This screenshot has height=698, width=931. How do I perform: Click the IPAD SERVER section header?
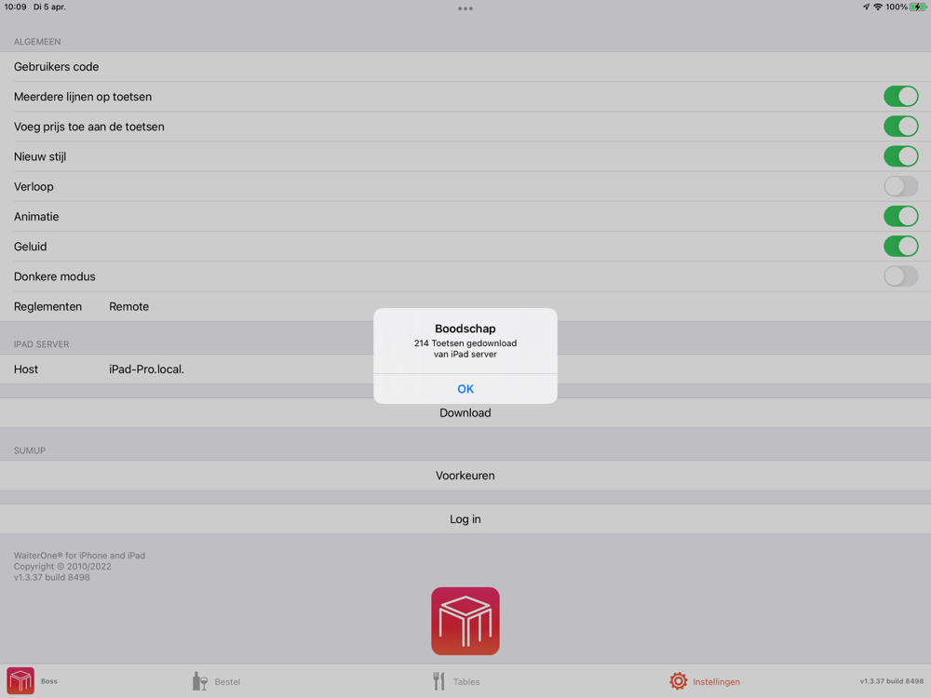pyautogui.click(x=41, y=344)
